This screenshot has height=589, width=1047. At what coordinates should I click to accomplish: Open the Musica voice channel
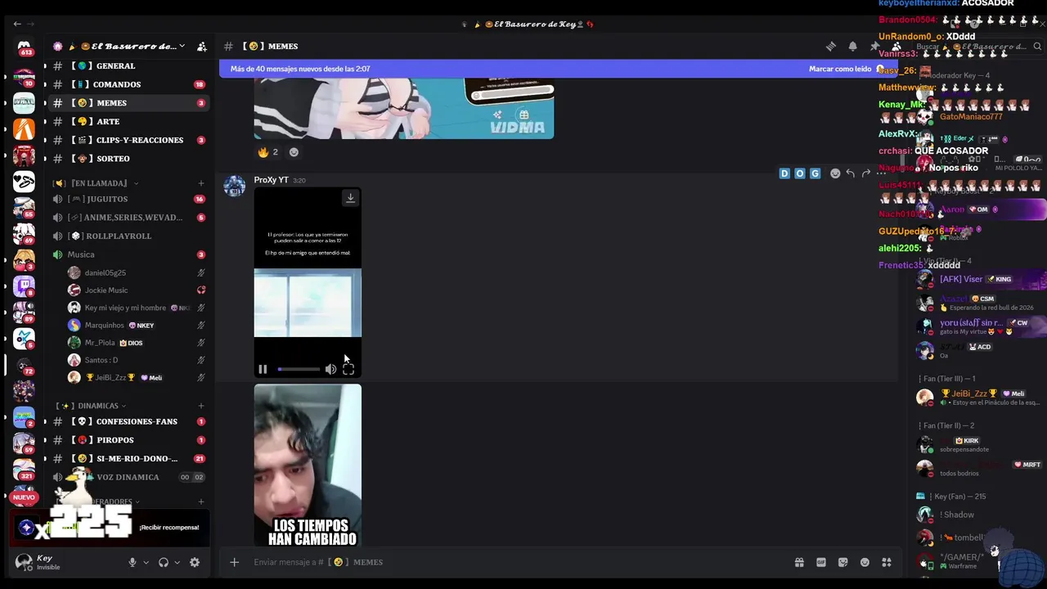pyautogui.click(x=128, y=254)
